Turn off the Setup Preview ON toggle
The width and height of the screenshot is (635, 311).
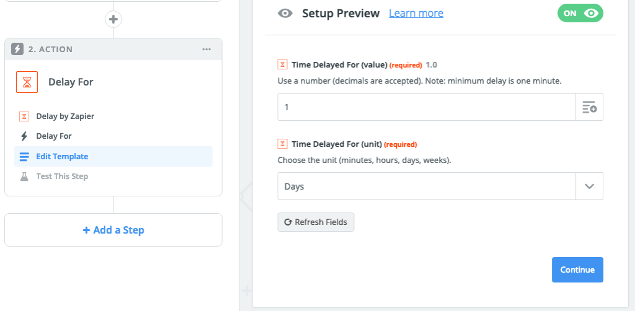(580, 14)
